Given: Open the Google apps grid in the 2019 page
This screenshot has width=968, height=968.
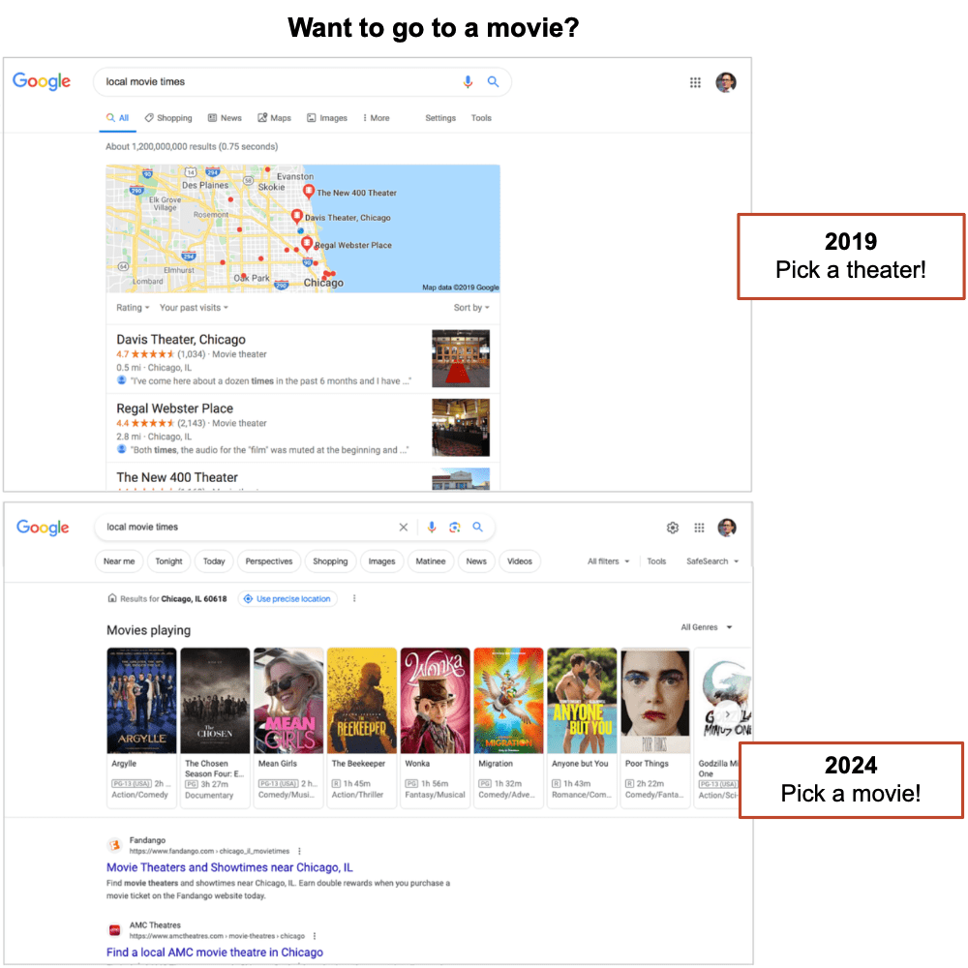Looking at the screenshot, I should tap(695, 82).
